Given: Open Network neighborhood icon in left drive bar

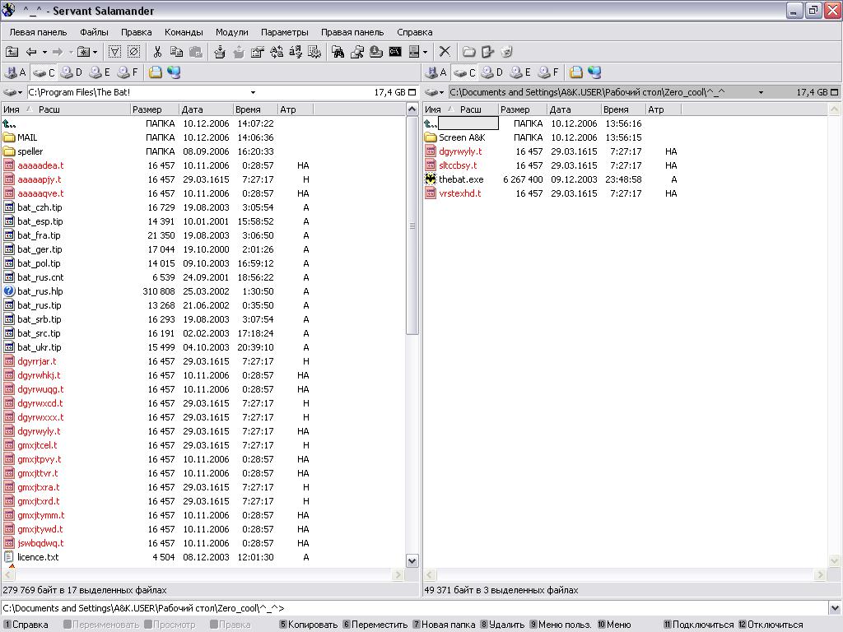Looking at the screenshot, I should pos(174,72).
